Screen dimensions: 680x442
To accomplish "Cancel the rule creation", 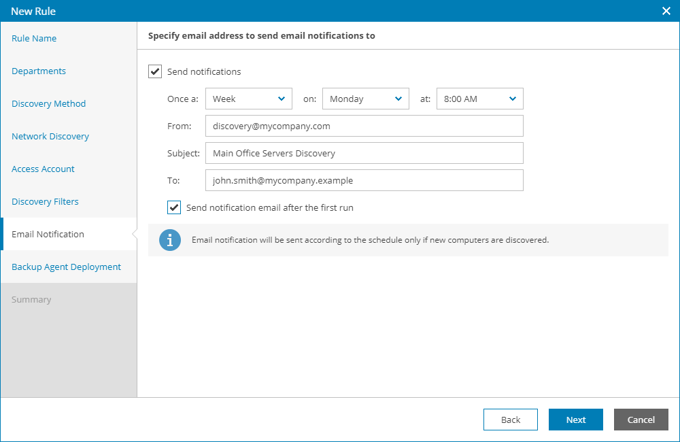I will 641,420.
